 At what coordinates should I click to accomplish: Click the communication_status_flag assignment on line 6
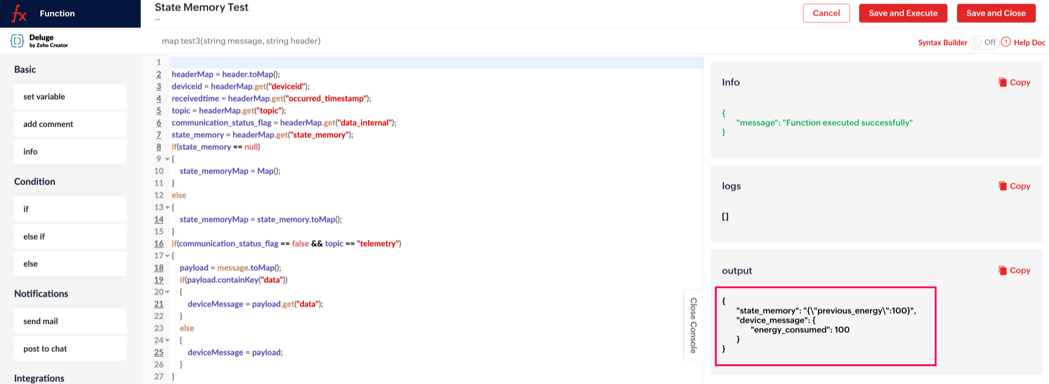click(284, 123)
